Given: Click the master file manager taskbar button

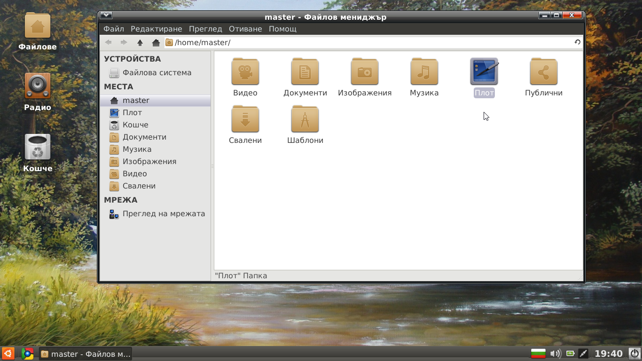Looking at the screenshot, I should click(85, 354).
